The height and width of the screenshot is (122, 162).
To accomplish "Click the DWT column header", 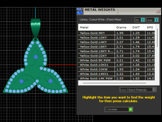I will (138, 27).
